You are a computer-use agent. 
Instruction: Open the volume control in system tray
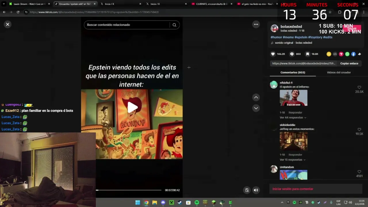(350, 202)
